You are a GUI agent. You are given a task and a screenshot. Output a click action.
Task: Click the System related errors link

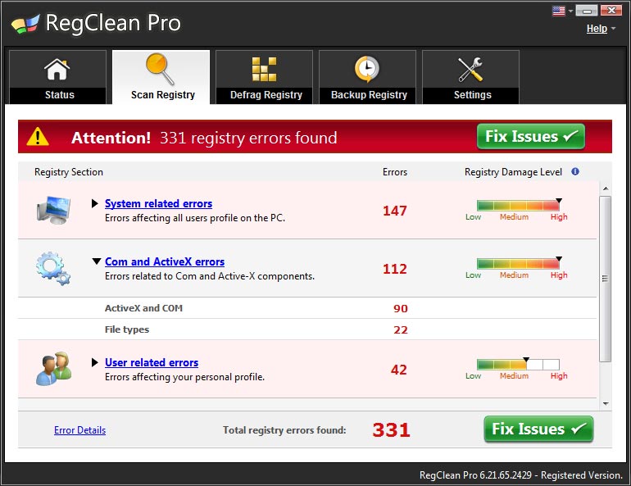pos(158,204)
